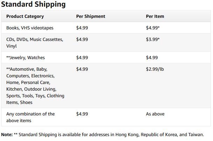Click the Per Shipment column header
The width and height of the screenshot is (213, 141).
click(91, 16)
